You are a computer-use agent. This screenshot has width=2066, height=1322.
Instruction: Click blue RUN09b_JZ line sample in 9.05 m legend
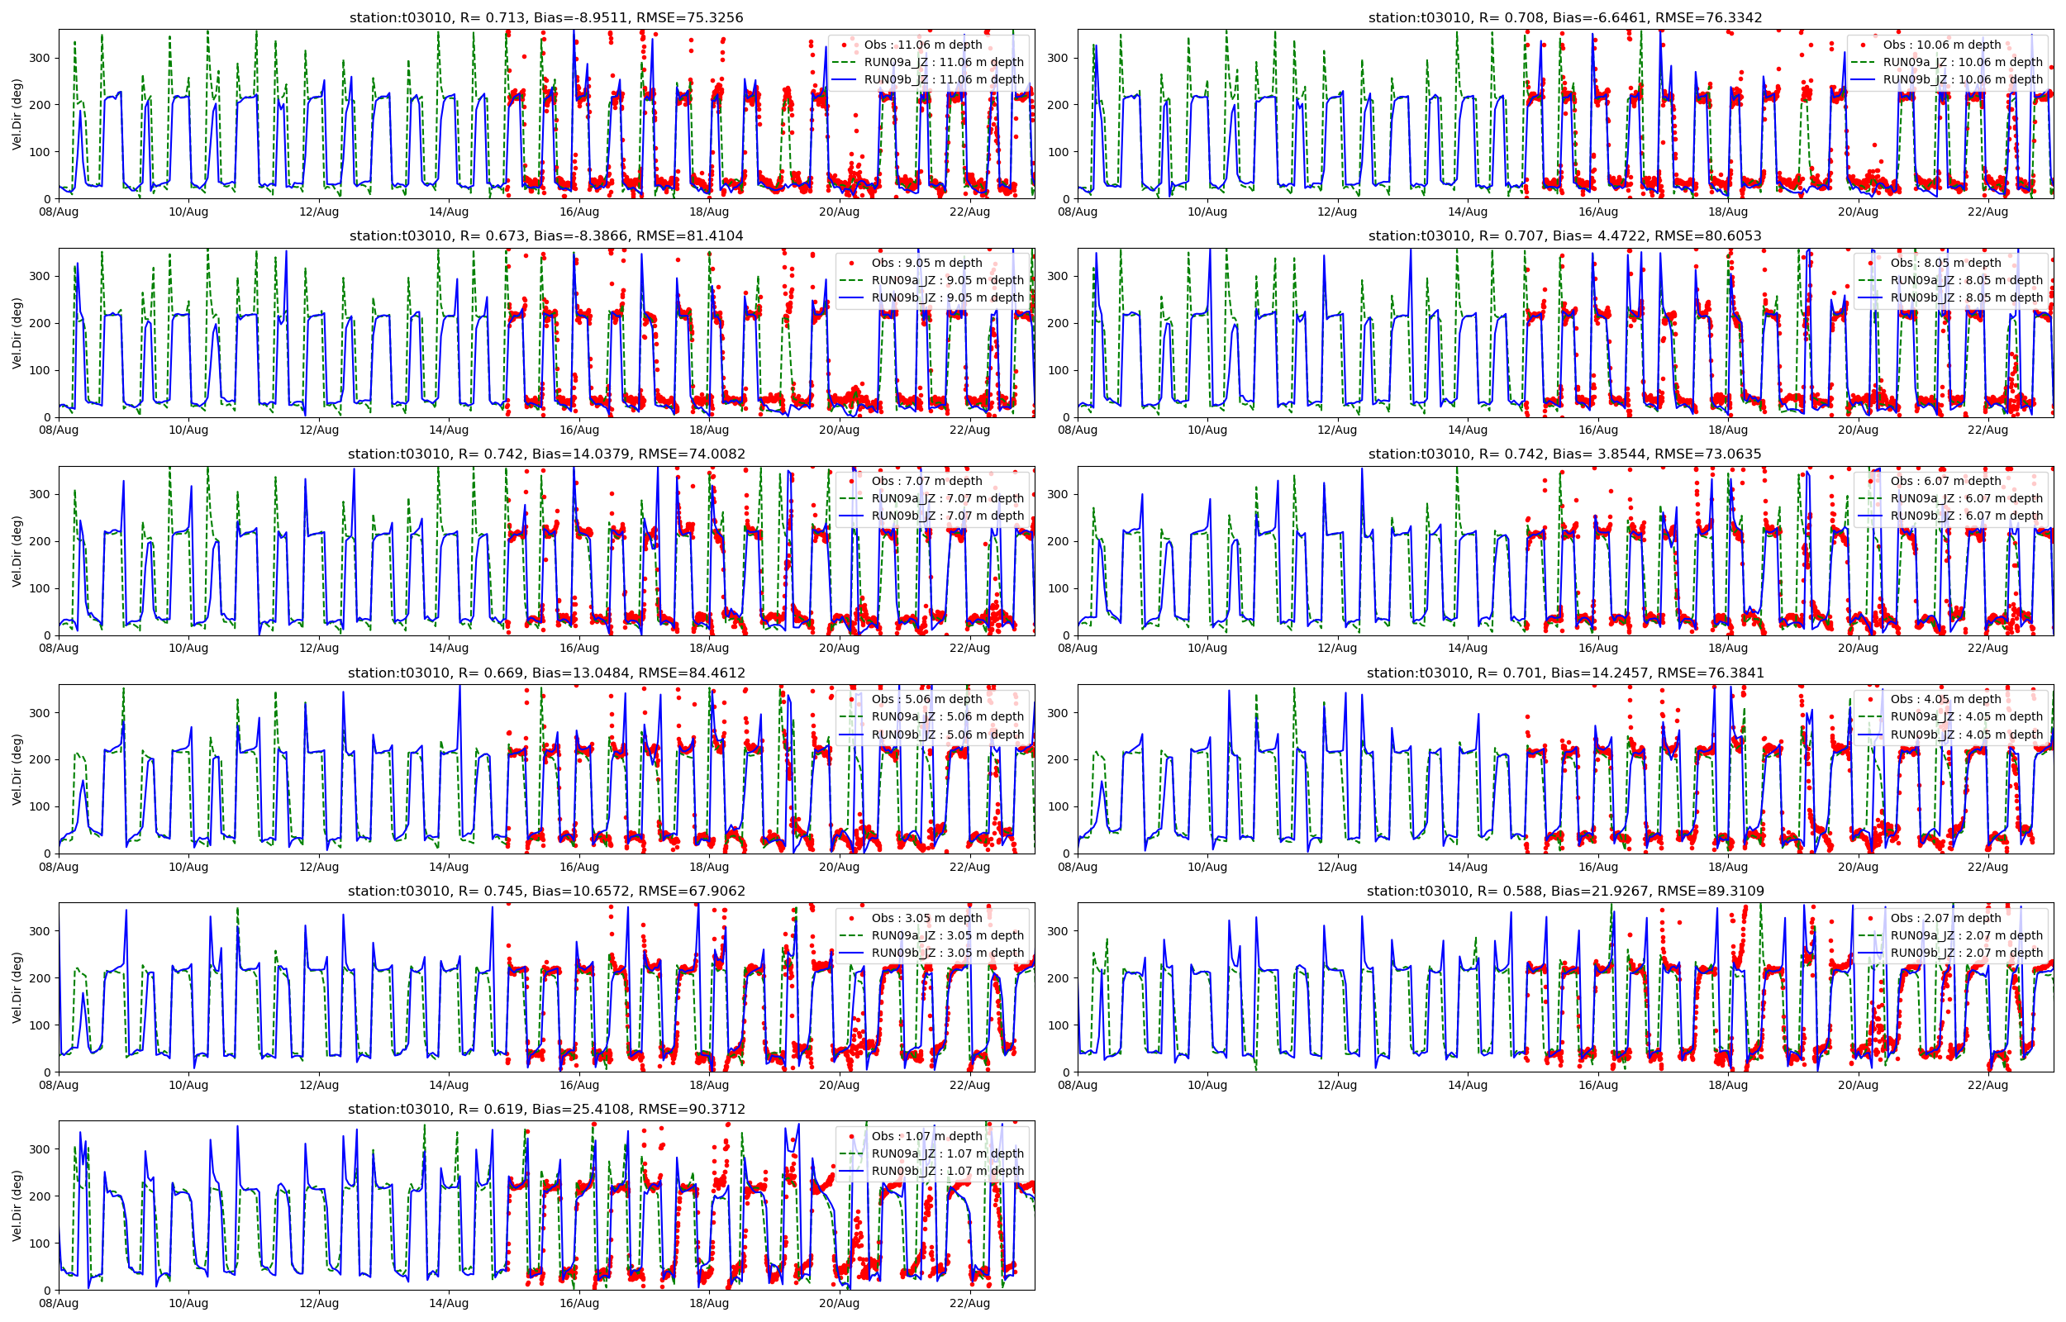point(851,298)
